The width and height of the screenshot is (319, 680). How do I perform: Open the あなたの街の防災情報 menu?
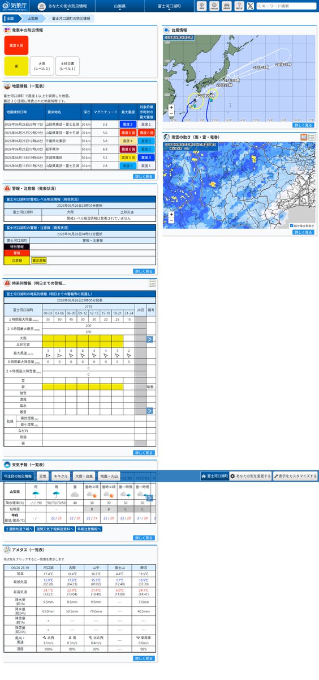(63, 6)
